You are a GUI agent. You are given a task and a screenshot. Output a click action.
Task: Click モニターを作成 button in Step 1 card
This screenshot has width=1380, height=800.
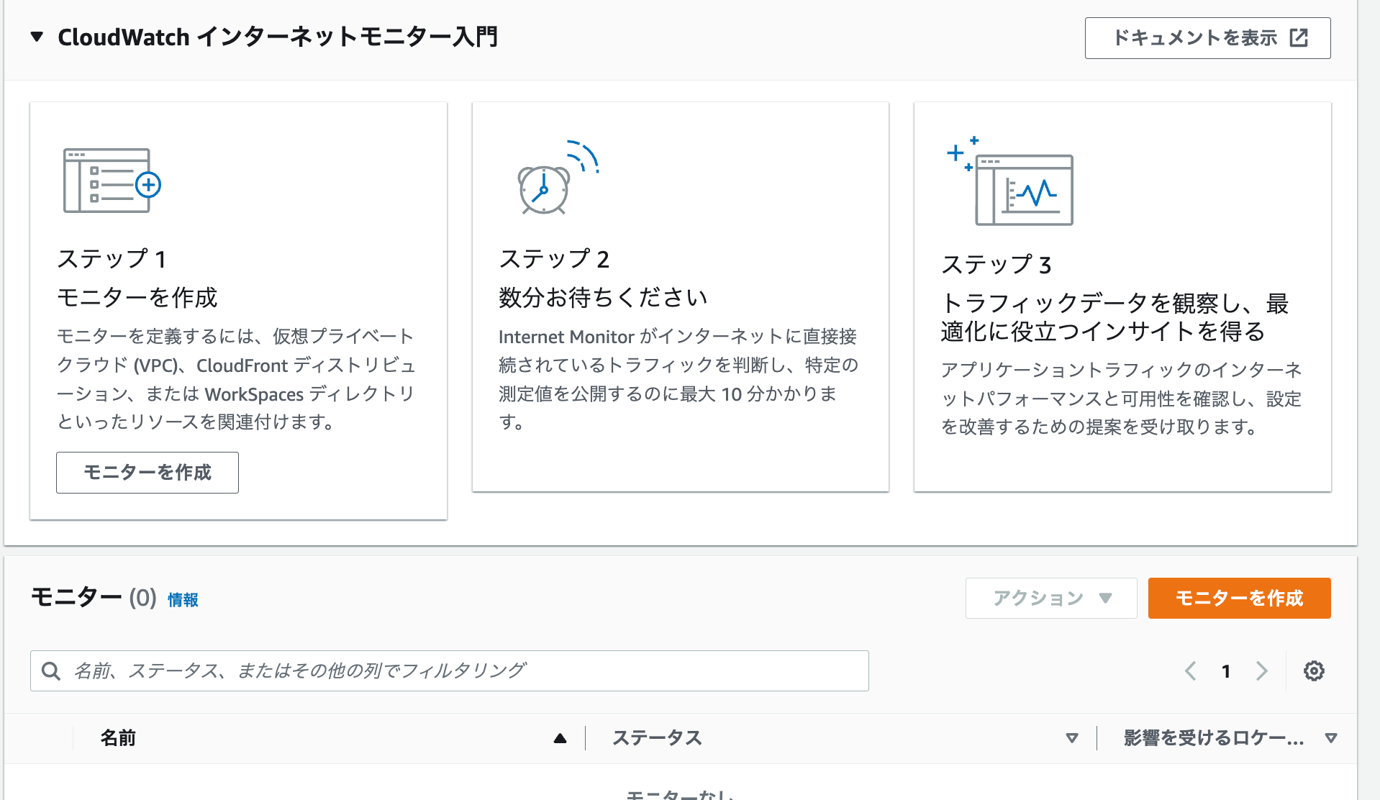147,473
